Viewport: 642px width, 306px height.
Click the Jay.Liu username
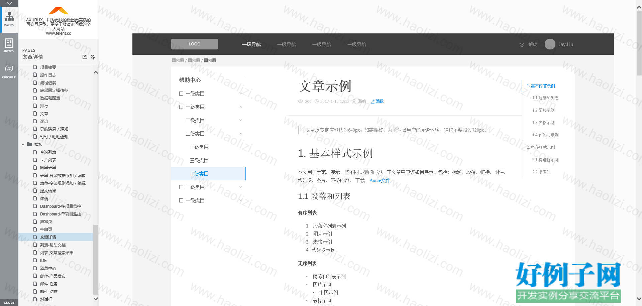(566, 44)
